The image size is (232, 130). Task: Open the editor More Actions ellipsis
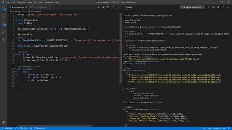118,7
